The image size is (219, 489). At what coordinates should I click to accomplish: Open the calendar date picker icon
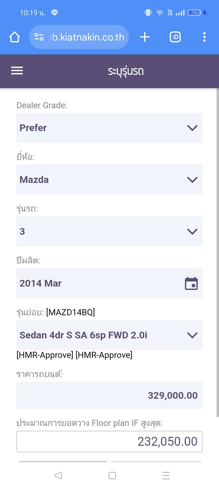pyautogui.click(x=191, y=284)
